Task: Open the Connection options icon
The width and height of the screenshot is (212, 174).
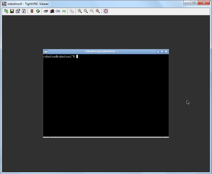Action: pyautogui.click(x=18, y=11)
